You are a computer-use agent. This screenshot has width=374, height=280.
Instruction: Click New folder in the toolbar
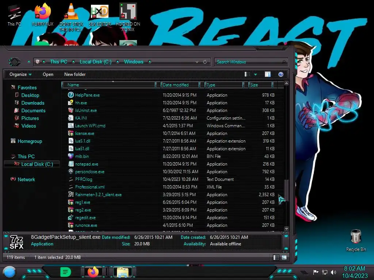tap(75, 74)
